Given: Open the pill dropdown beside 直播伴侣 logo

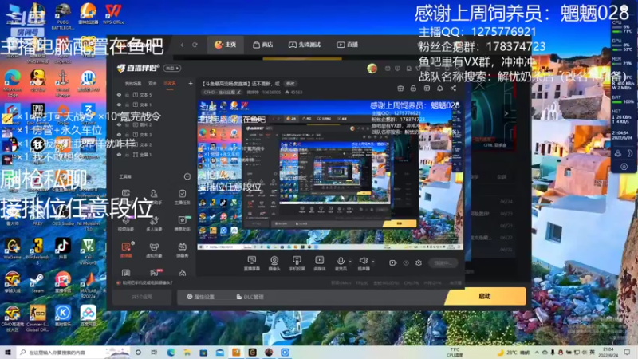Looking at the screenshot, I should coord(172,69).
